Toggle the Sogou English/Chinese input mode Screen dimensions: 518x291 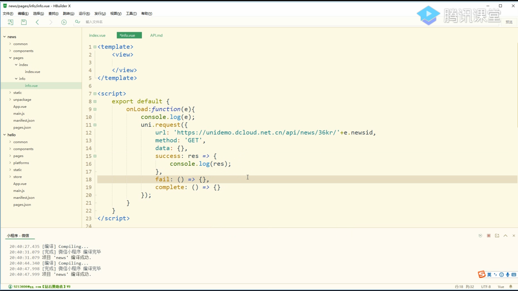tap(489, 275)
